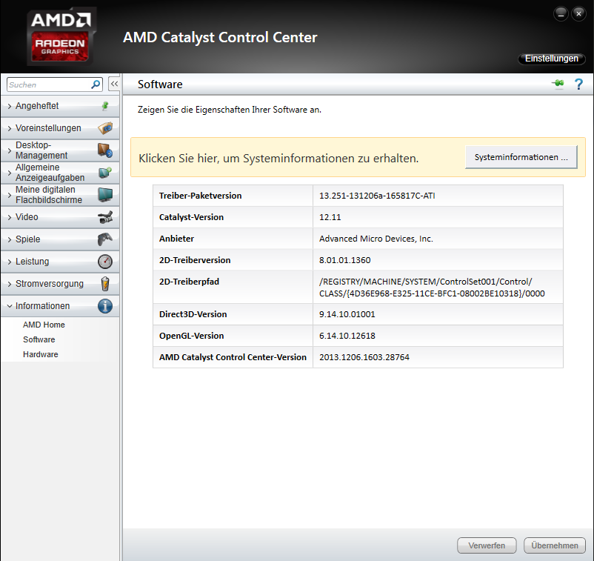The image size is (594, 561).
Task: Click the 2D-Treiberversion label
Action: pos(194,260)
